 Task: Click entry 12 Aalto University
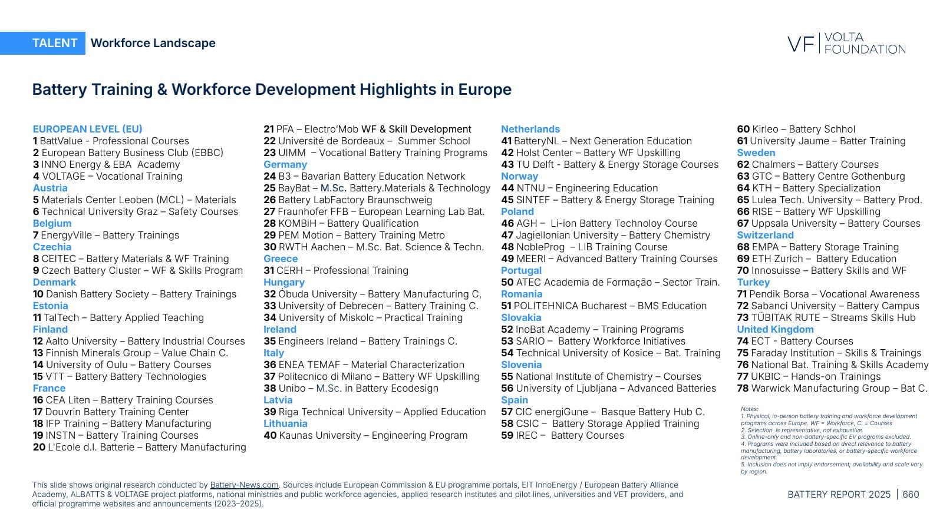point(139,341)
